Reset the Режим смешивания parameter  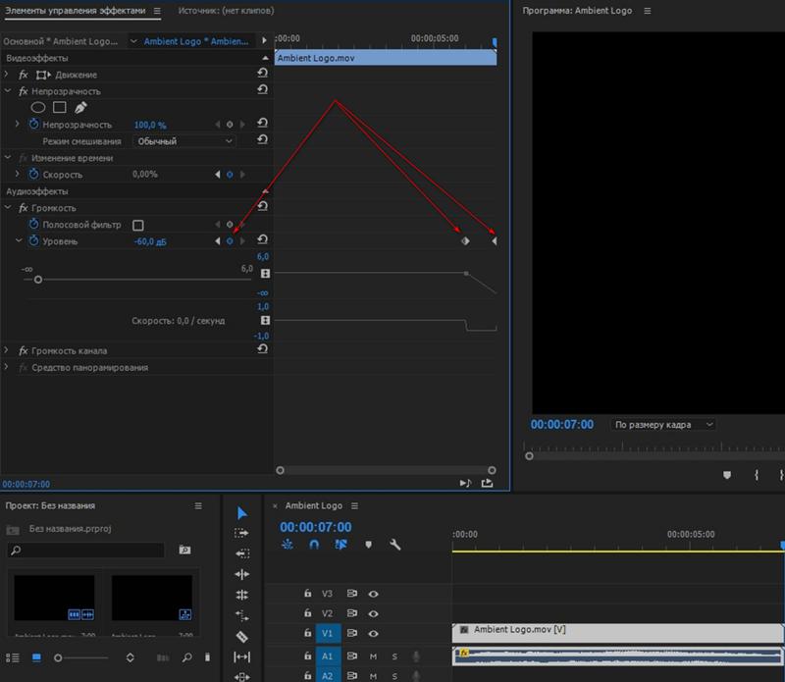click(262, 139)
